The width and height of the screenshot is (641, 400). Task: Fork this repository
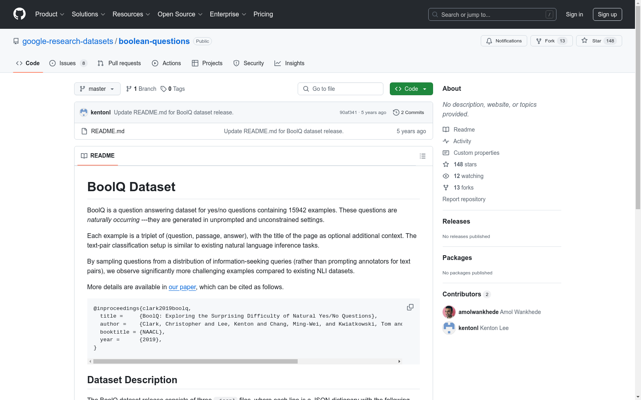[551, 41]
